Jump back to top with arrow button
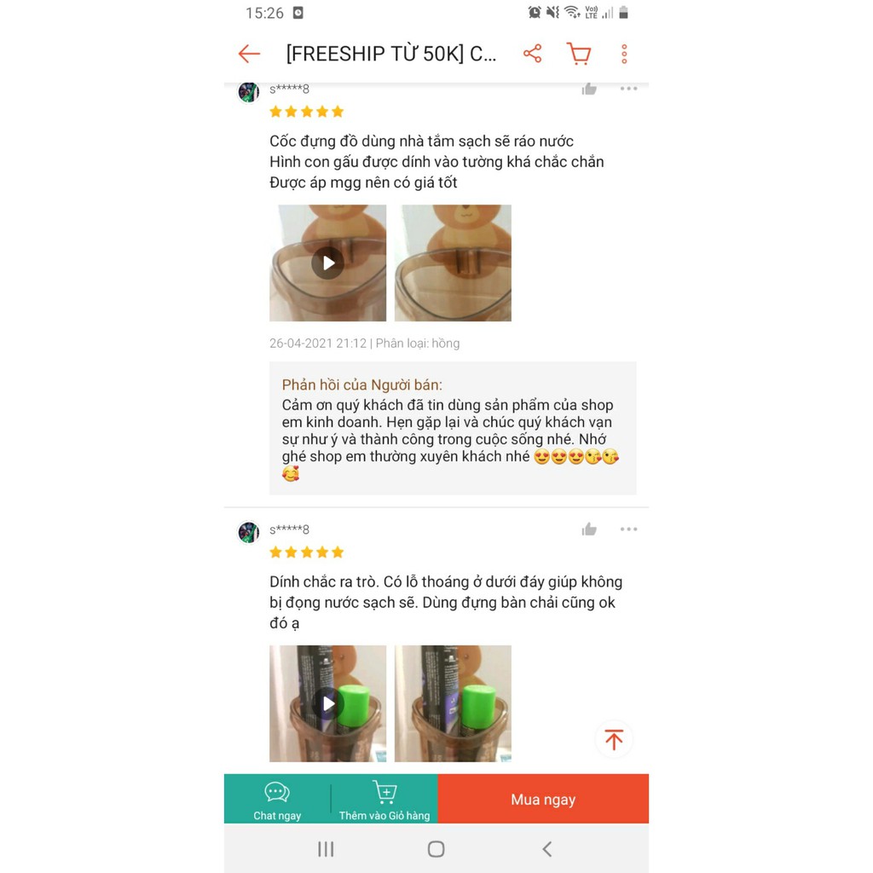This screenshot has height=873, width=873. (614, 739)
